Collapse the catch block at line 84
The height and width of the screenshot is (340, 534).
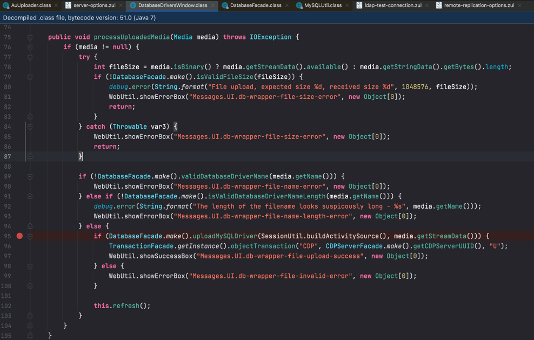coord(30,127)
